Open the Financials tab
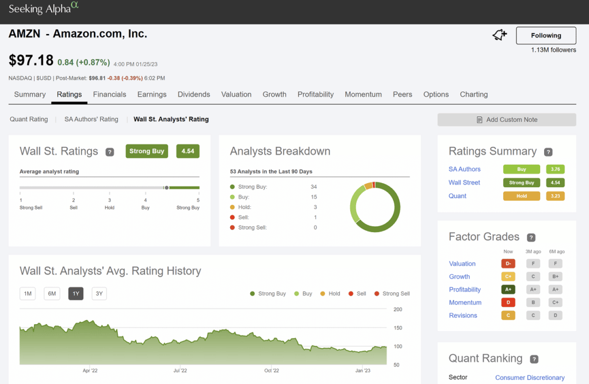The height and width of the screenshot is (384, 589). tap(109, 94)
